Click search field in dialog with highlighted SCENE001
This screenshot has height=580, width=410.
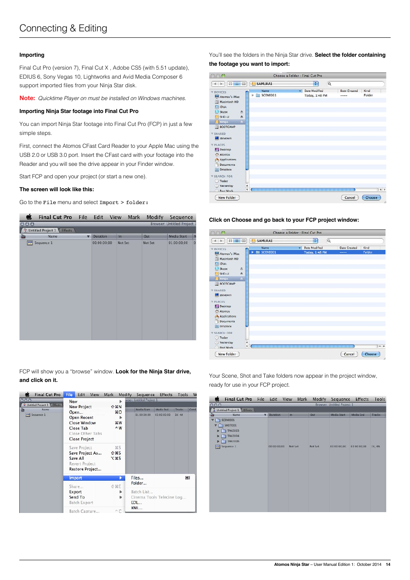click(356, 241)
